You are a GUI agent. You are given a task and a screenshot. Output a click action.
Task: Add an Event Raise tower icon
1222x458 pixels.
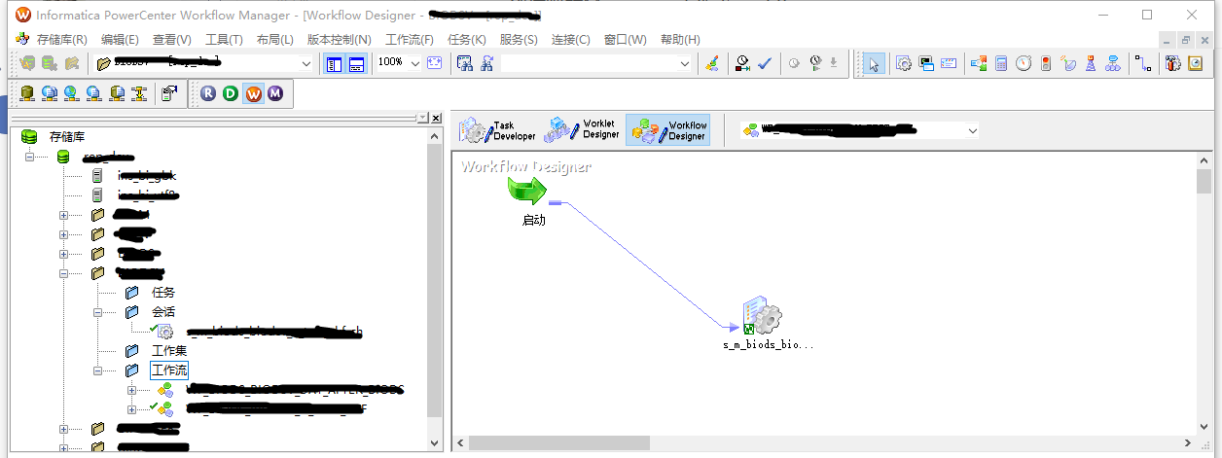point(1091,63)
